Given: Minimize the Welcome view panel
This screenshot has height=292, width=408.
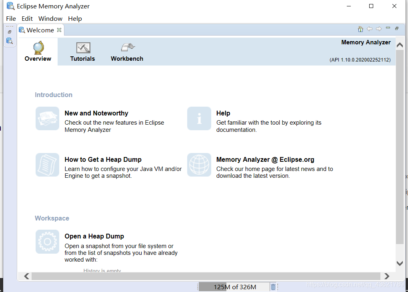Looking at the screenshot, I should coord(388,28).
